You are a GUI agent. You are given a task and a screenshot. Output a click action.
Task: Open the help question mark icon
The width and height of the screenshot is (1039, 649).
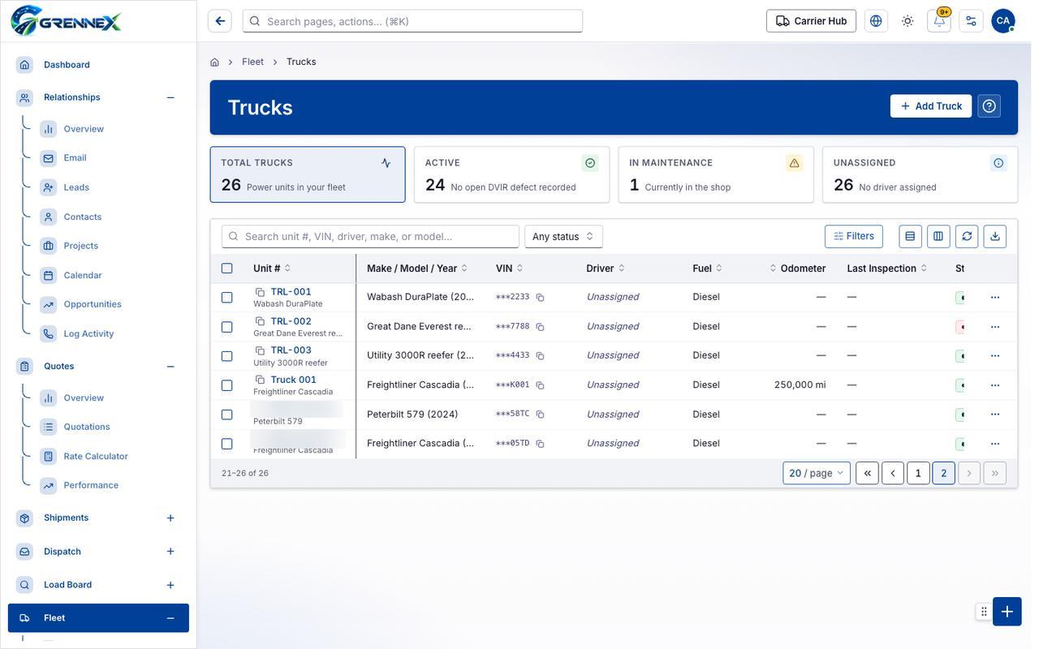(989, 106)
